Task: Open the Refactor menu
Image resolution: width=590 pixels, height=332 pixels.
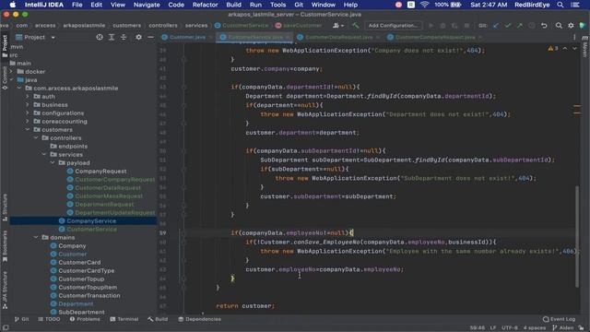Action: pyautogui.click(x=205, y=5)
